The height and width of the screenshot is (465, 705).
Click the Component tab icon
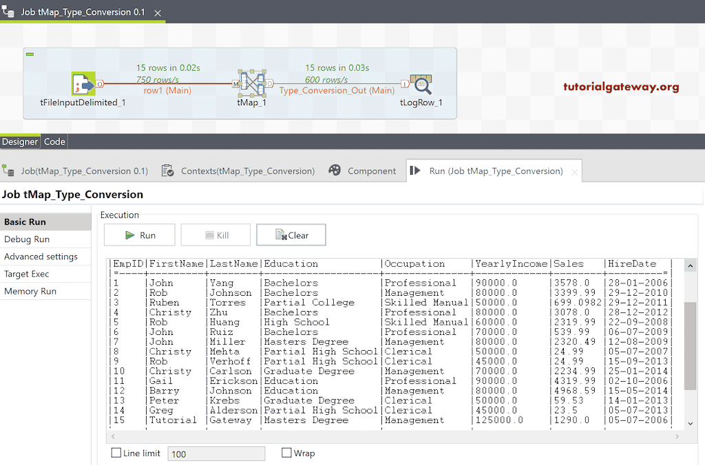click(335, 171)
